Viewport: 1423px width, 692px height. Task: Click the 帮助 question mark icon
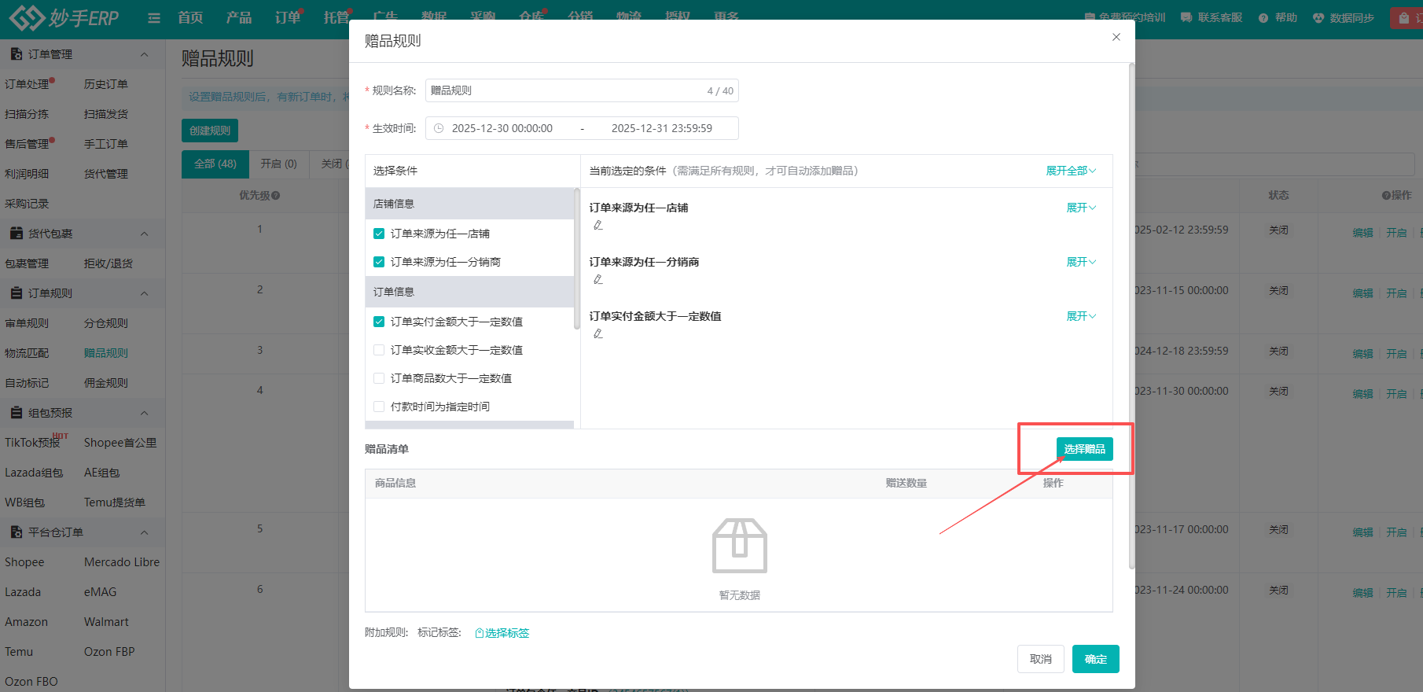(1263, 18)
